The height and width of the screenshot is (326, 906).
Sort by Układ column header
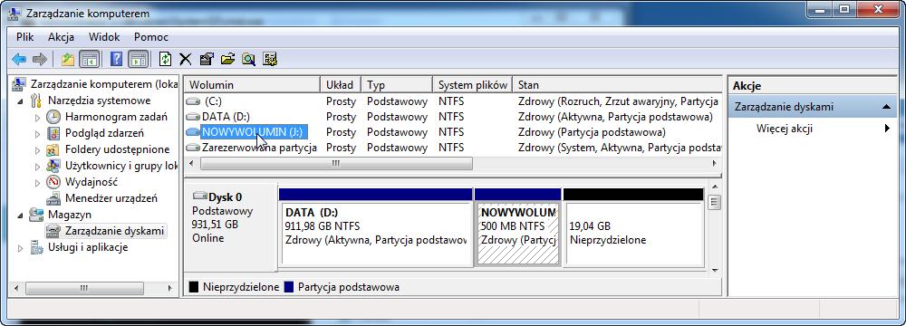click(341, 84)
